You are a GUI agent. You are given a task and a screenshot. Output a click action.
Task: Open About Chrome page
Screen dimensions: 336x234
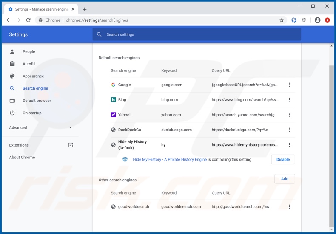[x=22, y=157]
